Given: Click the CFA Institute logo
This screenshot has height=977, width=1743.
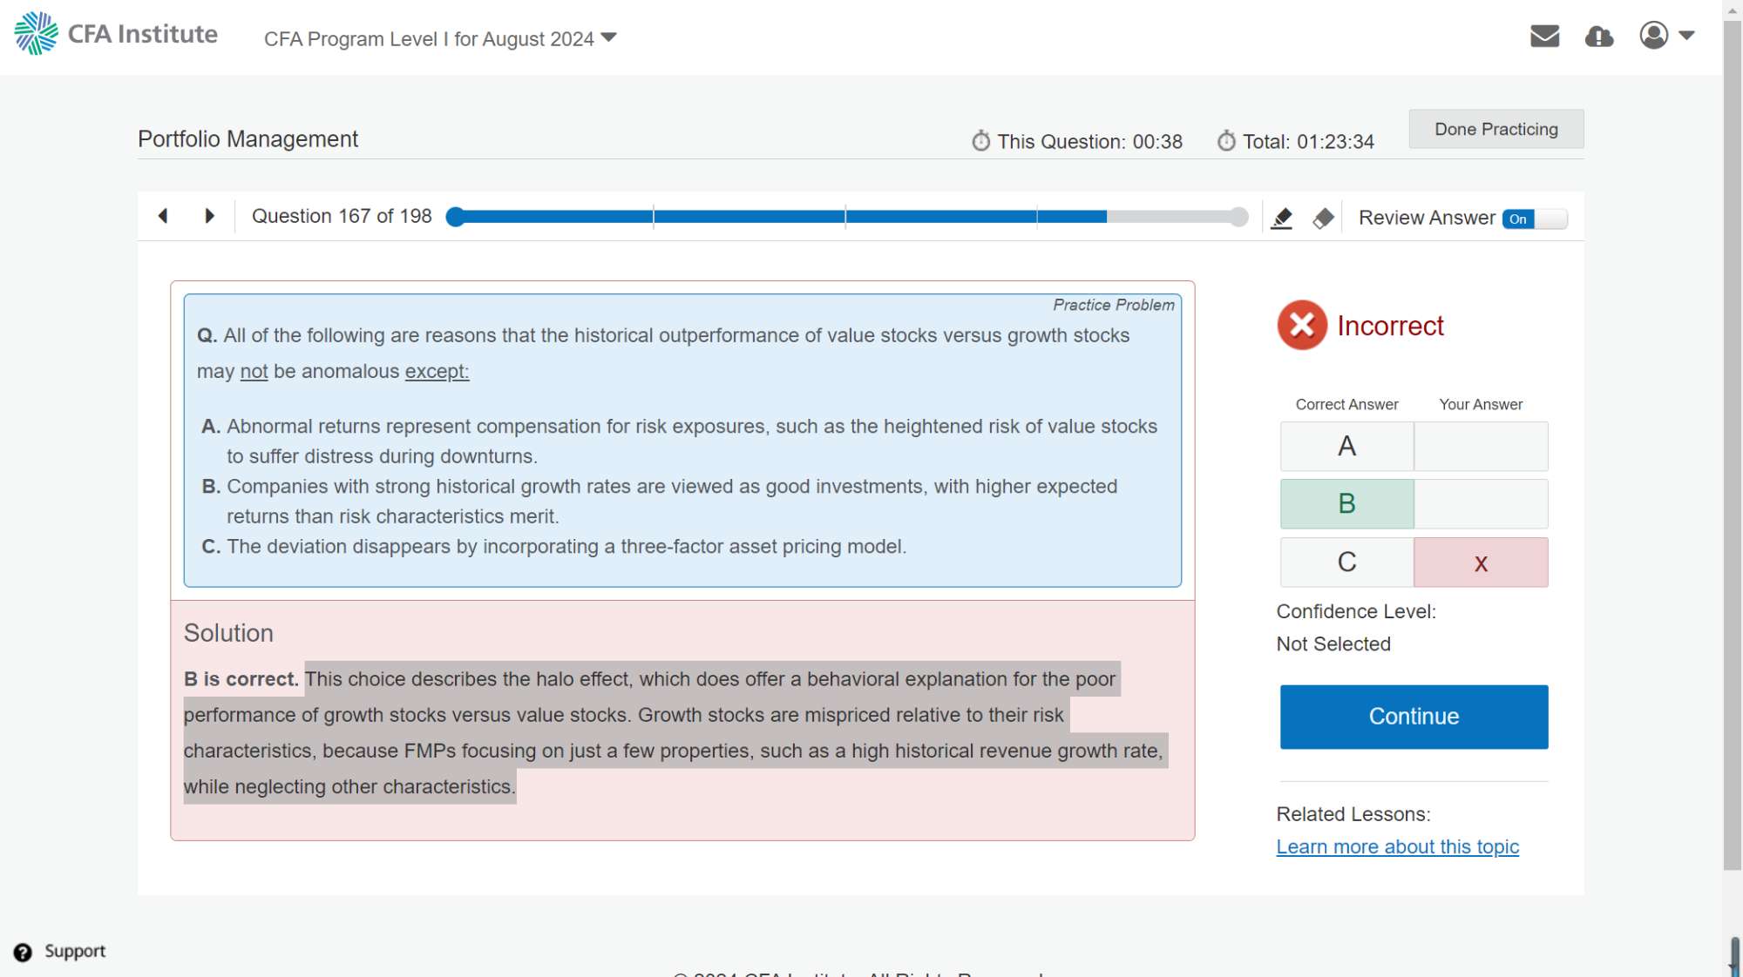Looking at the screenshot, I should tap(116, 34).
